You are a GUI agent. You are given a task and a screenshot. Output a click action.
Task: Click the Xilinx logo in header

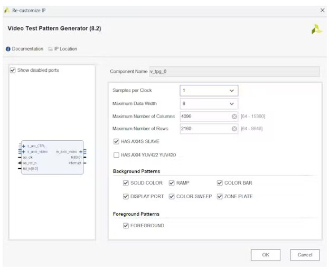pos(316,30)
